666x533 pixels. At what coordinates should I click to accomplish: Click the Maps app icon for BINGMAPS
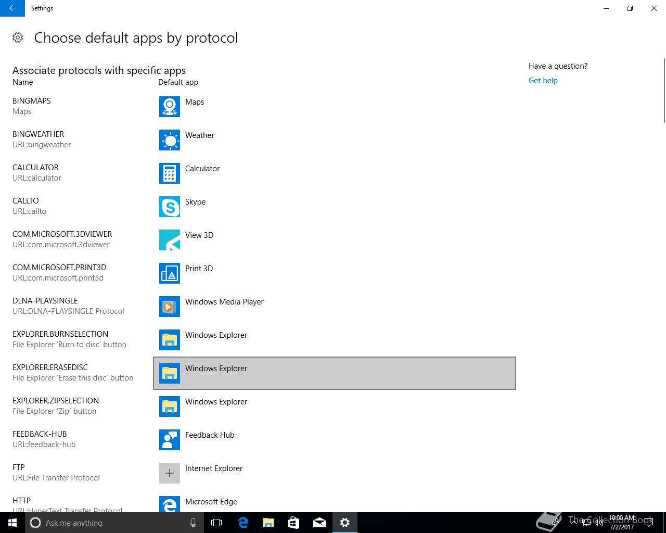(170, 107)
